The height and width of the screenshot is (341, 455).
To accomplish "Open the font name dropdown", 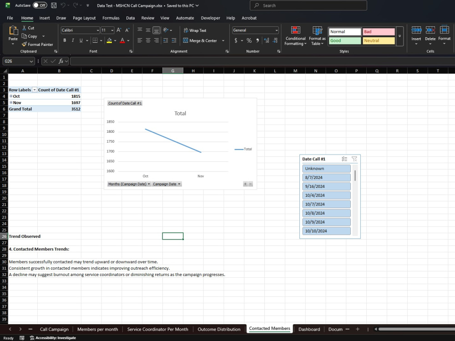I will [97, 30].
